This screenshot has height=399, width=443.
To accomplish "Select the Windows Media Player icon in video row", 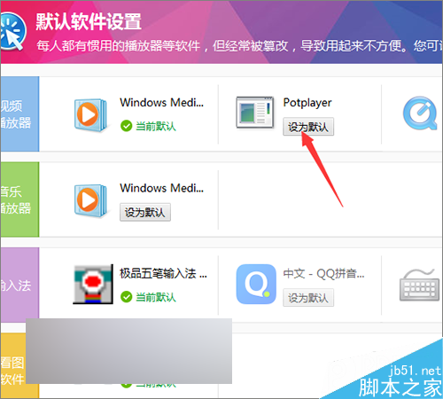I will [x=90, y=115].
